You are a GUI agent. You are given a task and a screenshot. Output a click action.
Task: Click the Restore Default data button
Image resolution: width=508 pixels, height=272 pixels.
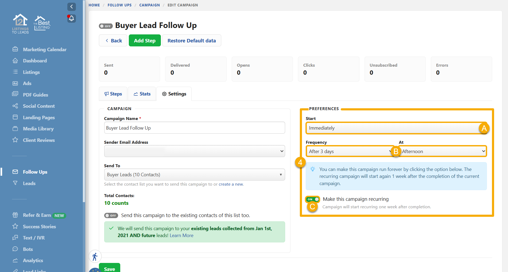[x=191, y=41]
